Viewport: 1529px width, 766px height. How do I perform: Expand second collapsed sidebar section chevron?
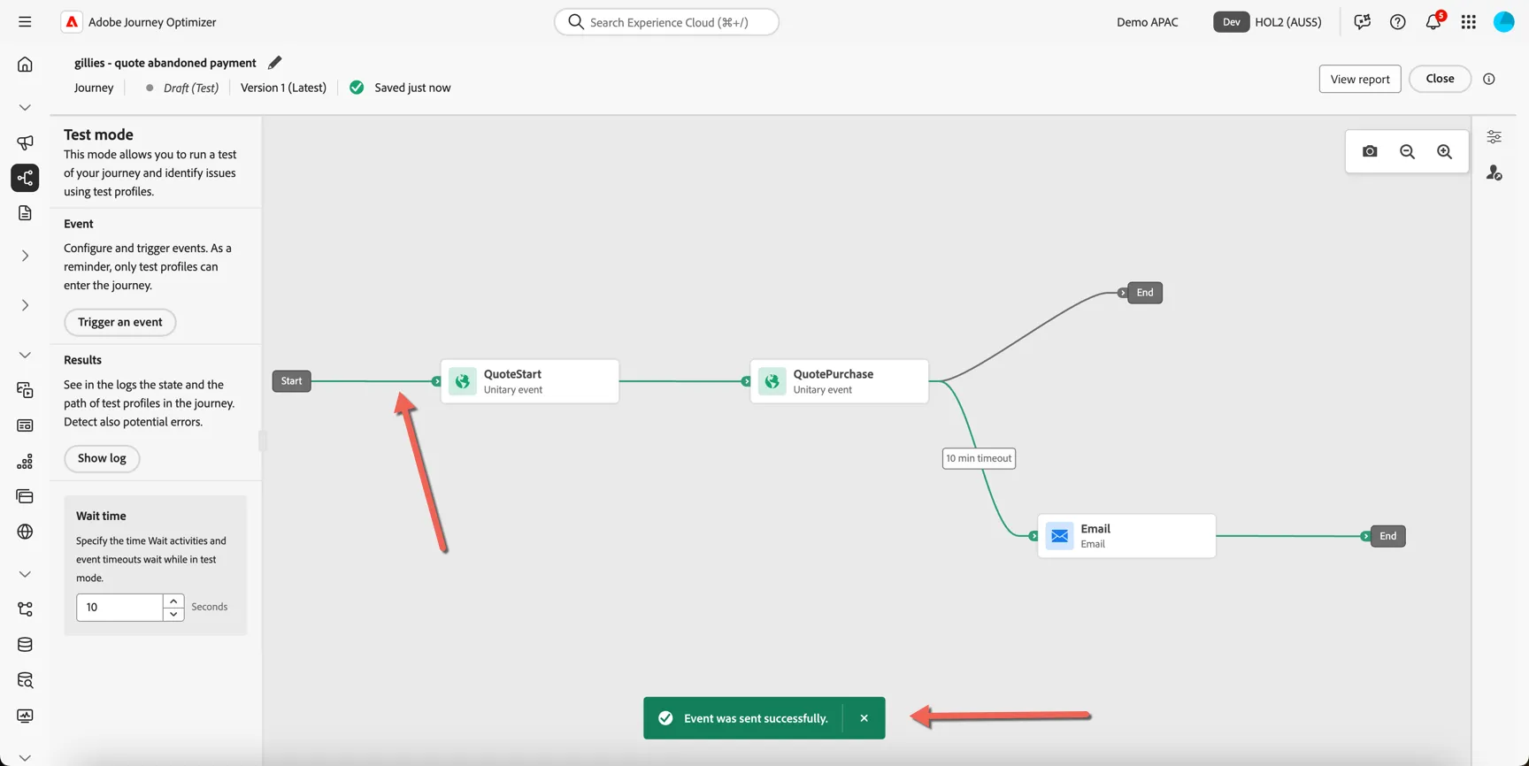coord(25,305)
